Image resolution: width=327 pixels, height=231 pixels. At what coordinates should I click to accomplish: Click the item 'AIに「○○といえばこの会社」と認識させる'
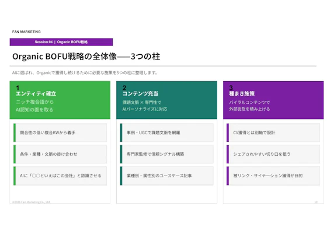pos(60,176)
